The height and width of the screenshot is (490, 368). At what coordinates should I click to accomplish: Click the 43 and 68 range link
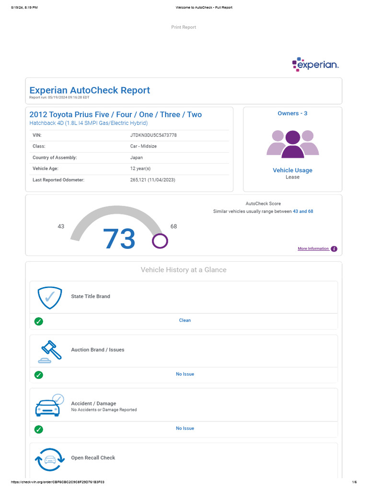pos(303,212)
